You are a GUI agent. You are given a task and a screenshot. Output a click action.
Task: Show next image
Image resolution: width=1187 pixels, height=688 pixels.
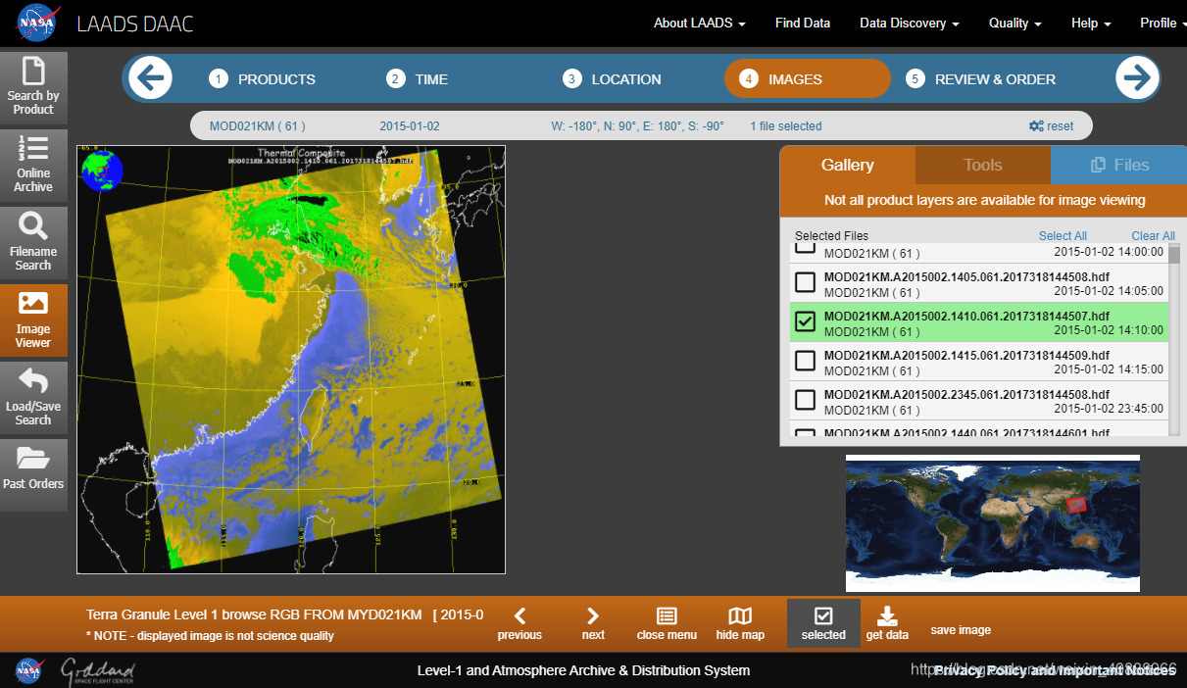(x=593, y=623)
